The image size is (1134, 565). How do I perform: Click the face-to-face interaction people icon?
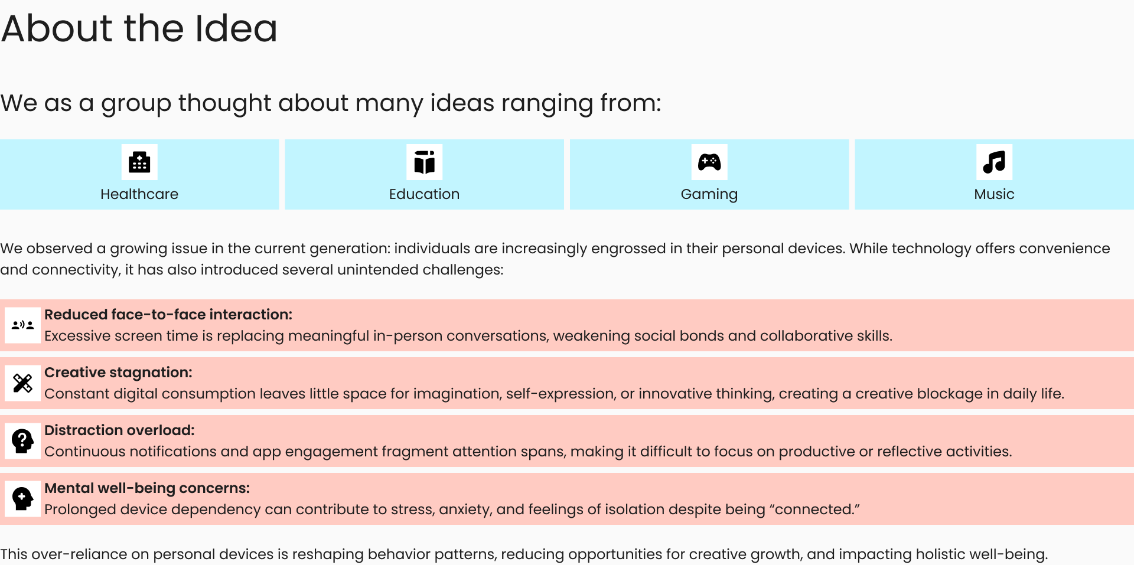22,325
